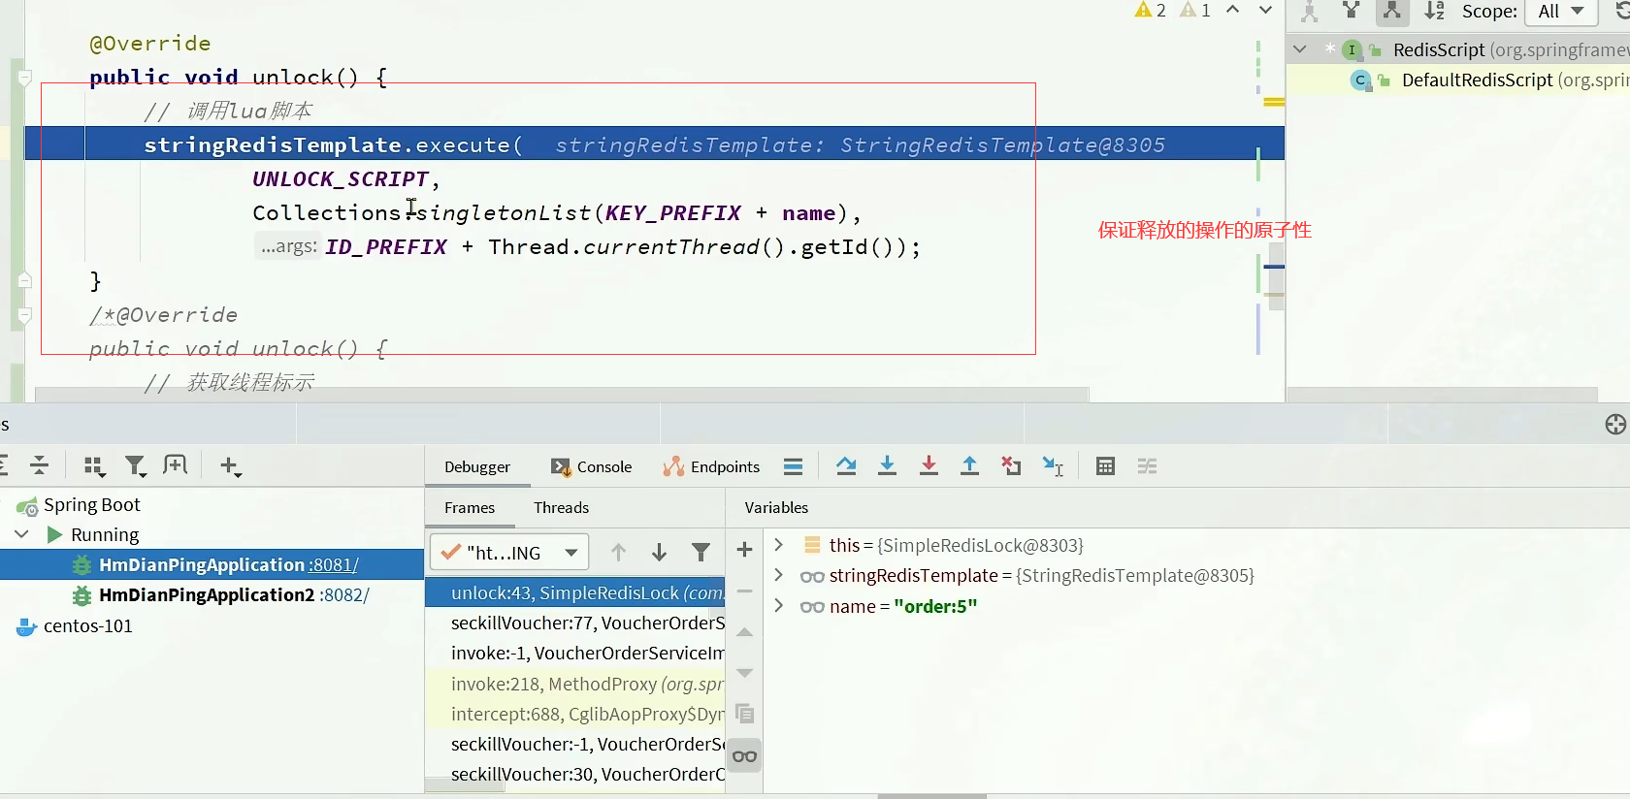Image resolution: width=1630 pixels, height=799 pixels.
Task: Add a new watch with plus icon
Action: click(745, 550)
